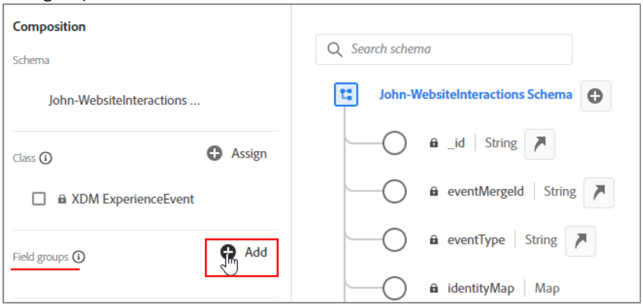
Task: Click the info icon beside Field groups
Action: point(79,257)
